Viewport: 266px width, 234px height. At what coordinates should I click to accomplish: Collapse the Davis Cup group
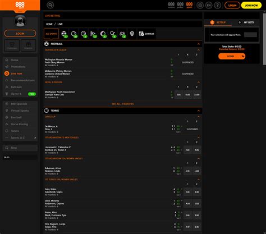(199, 117)
